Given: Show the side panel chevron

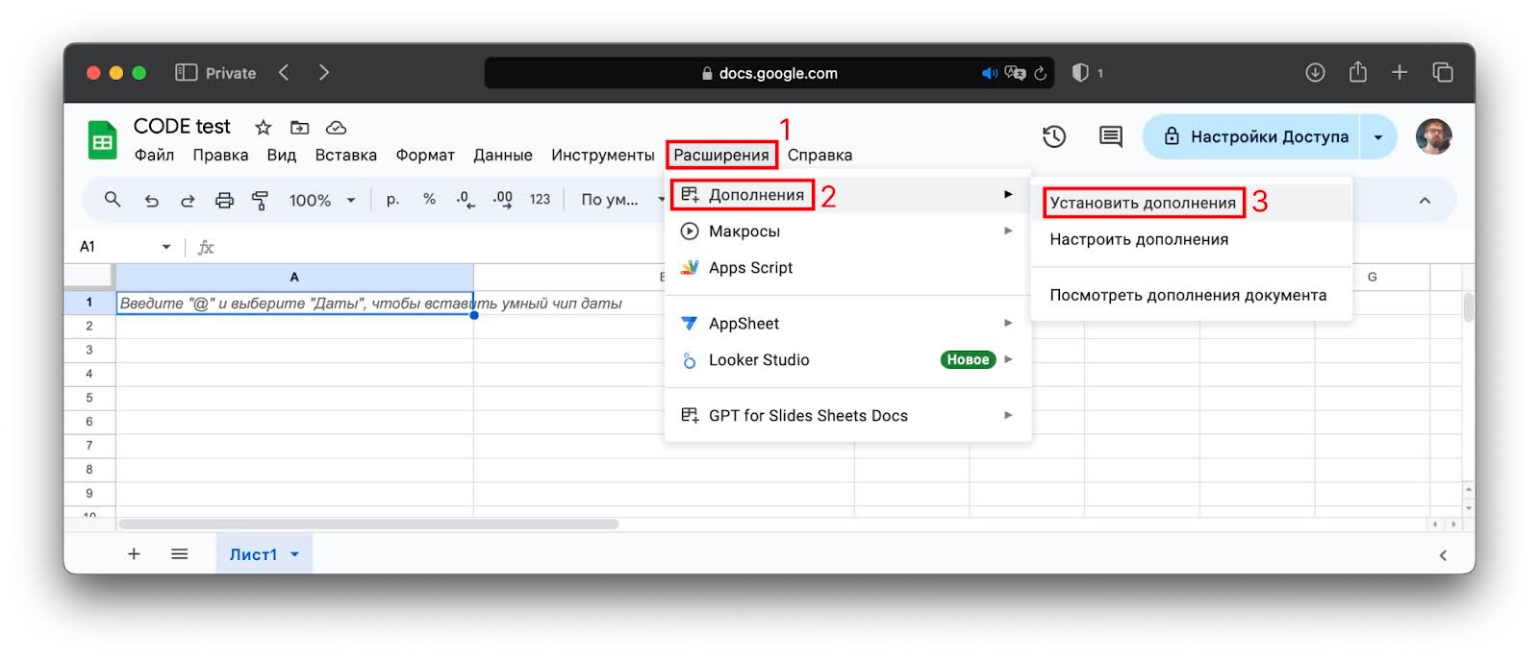Looking at the screenshot, I should click(1443, 555).
